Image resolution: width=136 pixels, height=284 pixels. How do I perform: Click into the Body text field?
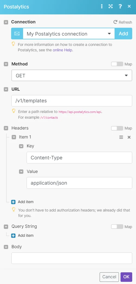point(72,258)
